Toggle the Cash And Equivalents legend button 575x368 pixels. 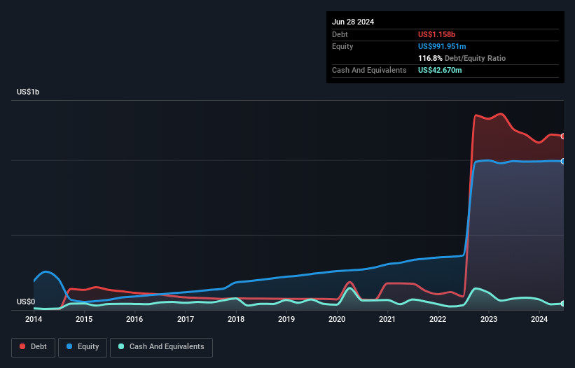click(161, 347)
